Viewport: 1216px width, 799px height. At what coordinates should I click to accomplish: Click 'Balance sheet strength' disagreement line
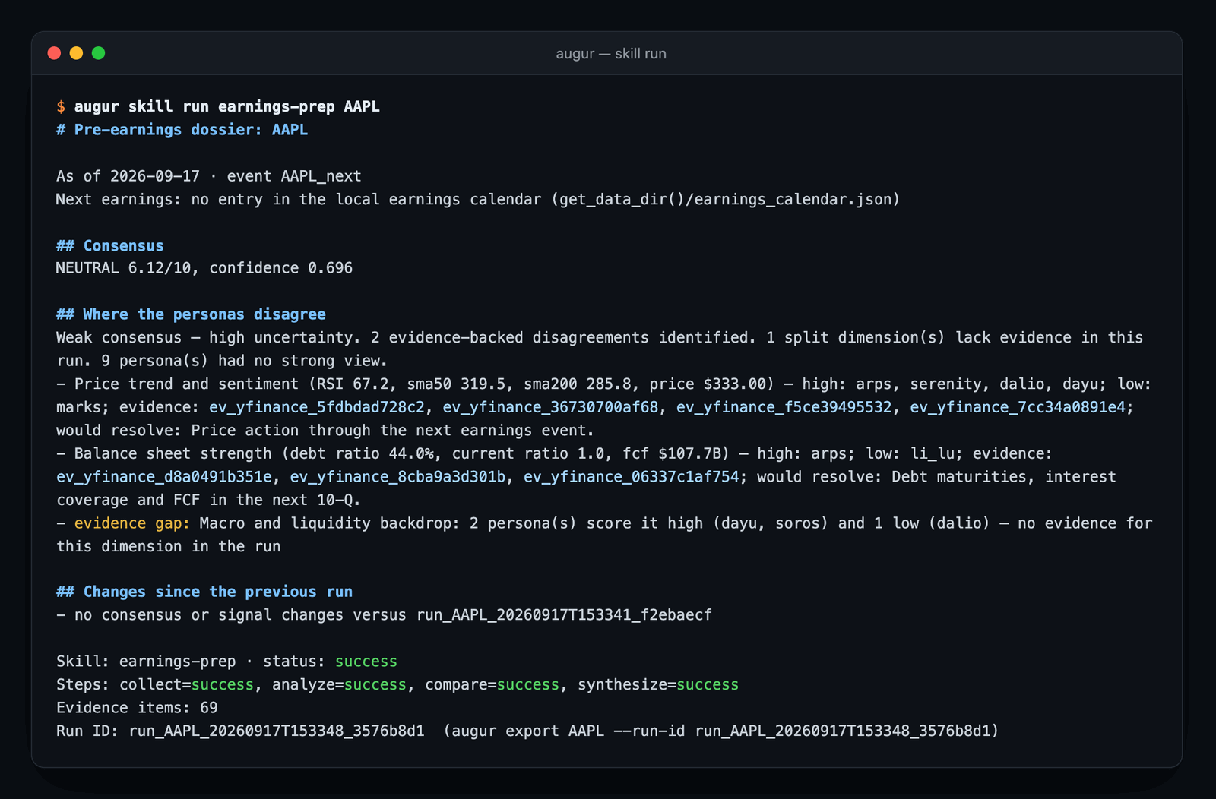[586, 477]
